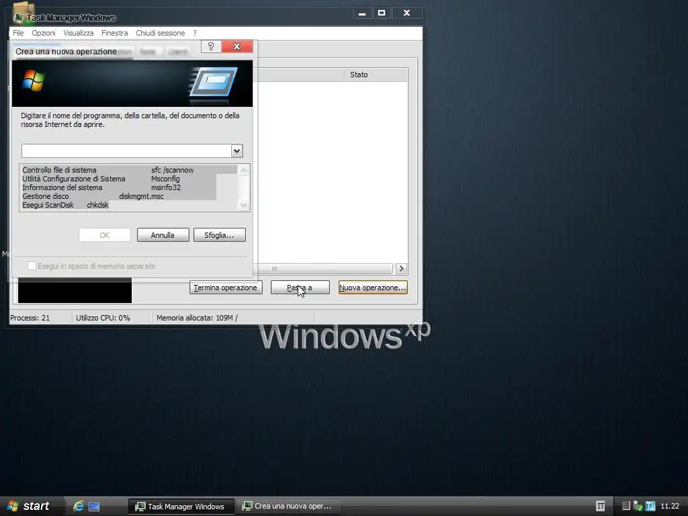
Task: Switch to Crea una nuova oper... taskbar button
Action: (289, 506)
